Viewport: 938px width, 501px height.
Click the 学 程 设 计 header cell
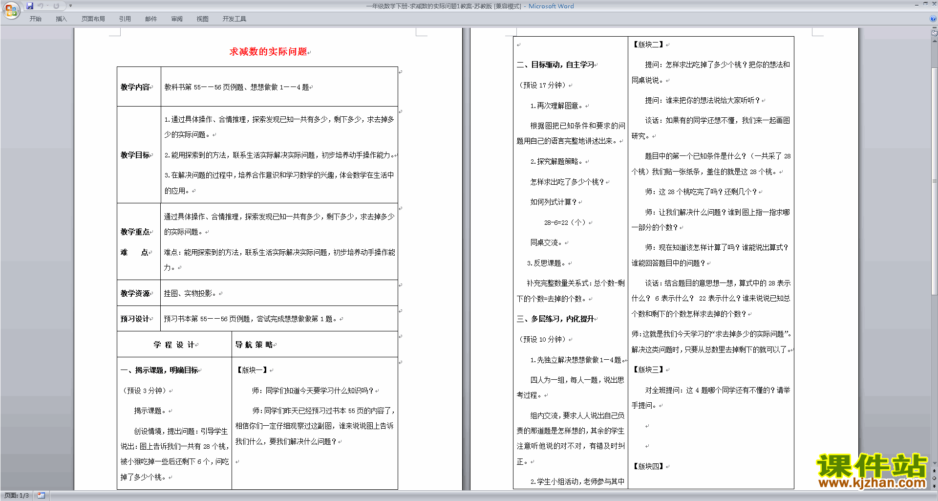pyautogui.click(x=174, y=345)
